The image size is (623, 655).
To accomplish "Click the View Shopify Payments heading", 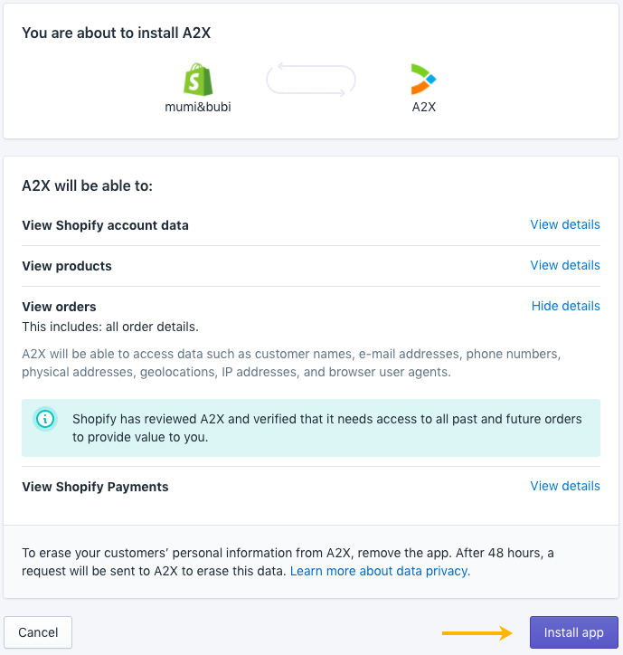I will (x=95, y=487).
